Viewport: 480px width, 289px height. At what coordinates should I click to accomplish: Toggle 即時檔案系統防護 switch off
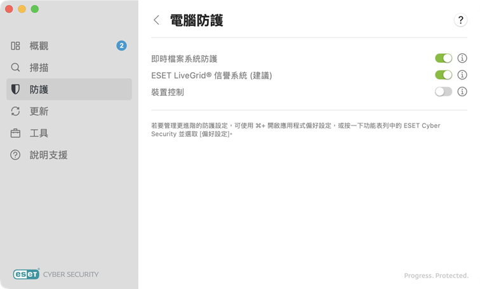tap(443, 58)
